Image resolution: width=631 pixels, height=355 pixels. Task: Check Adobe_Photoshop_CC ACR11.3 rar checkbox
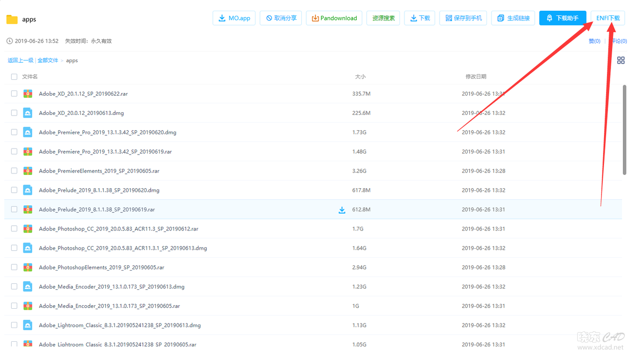click(x=14, y=229)
